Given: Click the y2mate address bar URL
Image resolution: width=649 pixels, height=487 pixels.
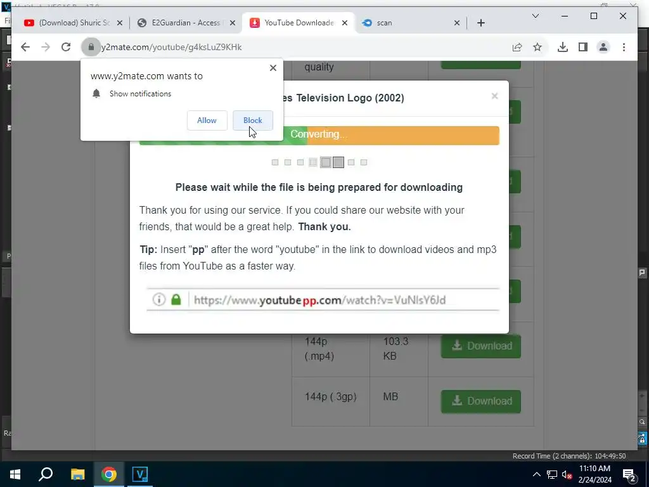Looking at the screenshot, I should [x=171, y=47].
